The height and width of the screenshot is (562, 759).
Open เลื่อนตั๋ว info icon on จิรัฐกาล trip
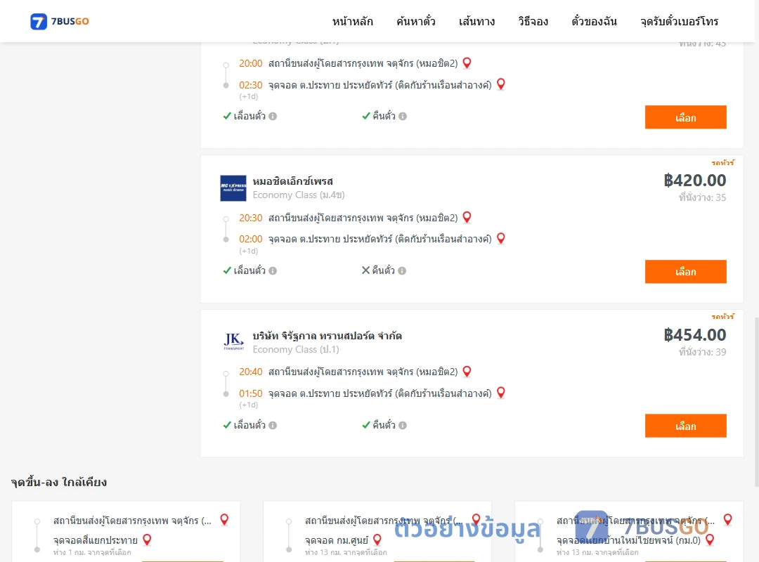tap(273, 425)
